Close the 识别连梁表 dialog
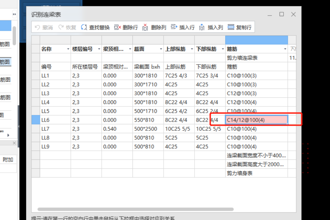Viewport: 330px width, 220px height. tap(293, 14)
